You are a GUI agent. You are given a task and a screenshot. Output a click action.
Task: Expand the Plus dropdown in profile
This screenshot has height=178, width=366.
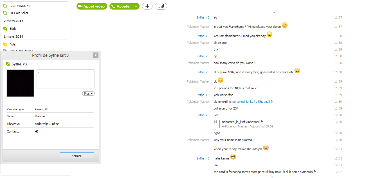88,93
